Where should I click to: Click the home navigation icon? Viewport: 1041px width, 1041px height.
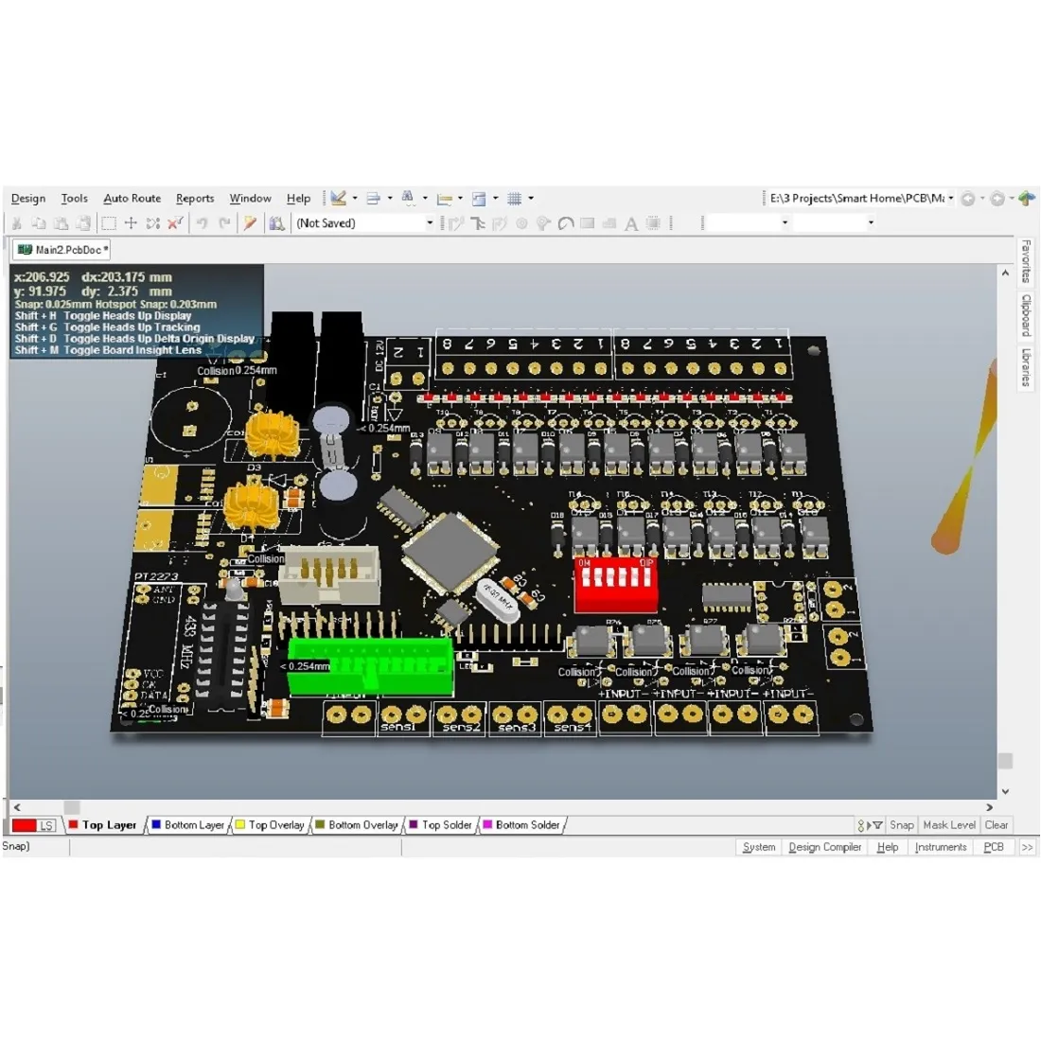[x=1027, y=199]
